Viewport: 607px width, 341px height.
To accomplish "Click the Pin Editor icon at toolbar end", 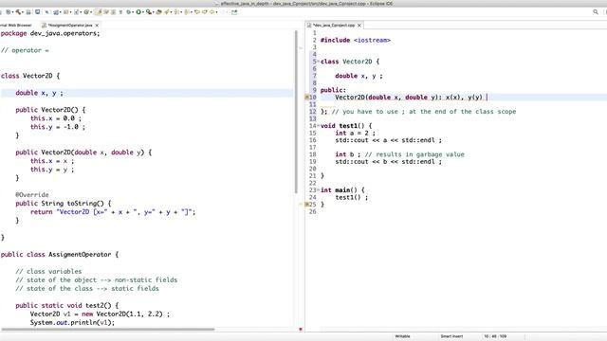I will click(234, 12).
